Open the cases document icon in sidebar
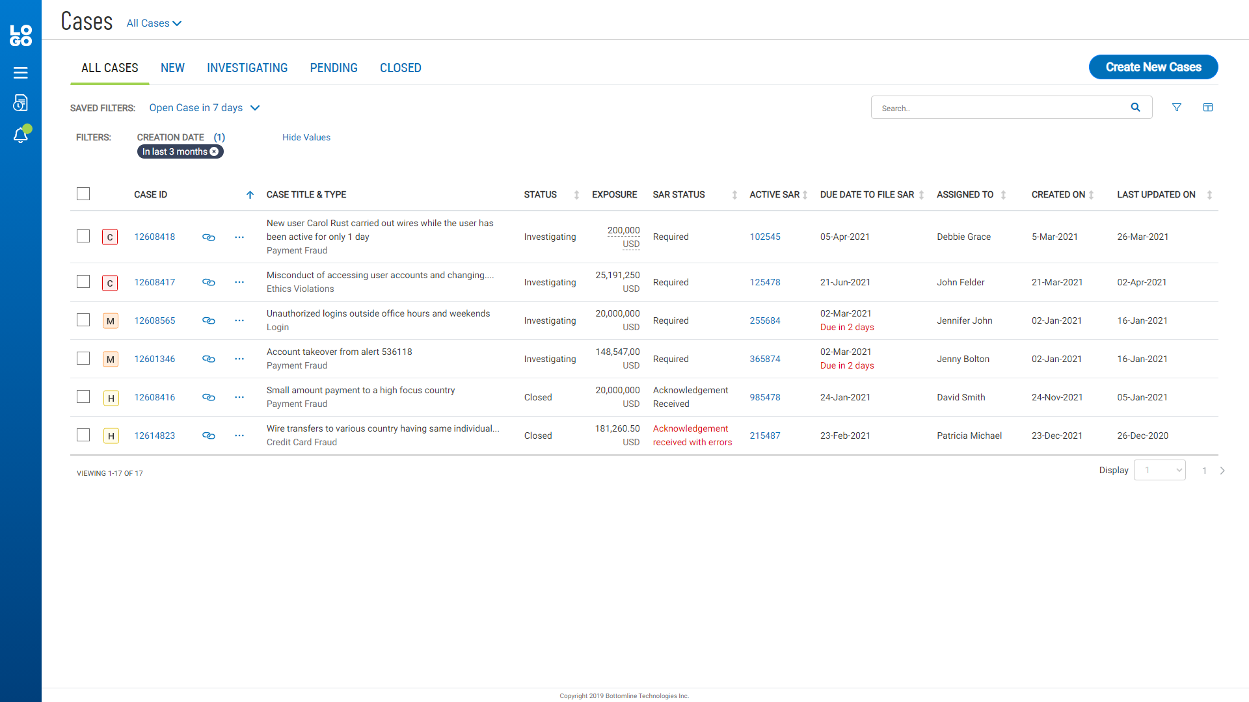The height and width of the screenshot is (702, 1249). [20, 103]
